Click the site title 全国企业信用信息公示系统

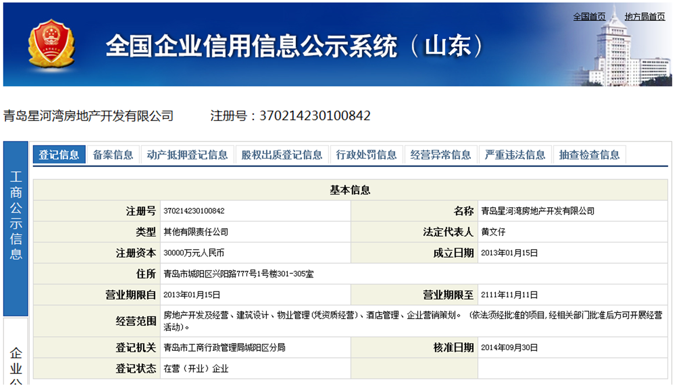251,46
